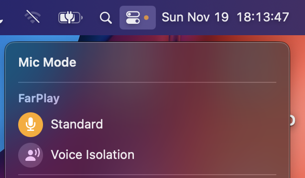This screenshot has height=178, width=305.
Task: Open Notification Center via Sun Nov 19 date
Action: pyautogui.click(x=195, y=17)
